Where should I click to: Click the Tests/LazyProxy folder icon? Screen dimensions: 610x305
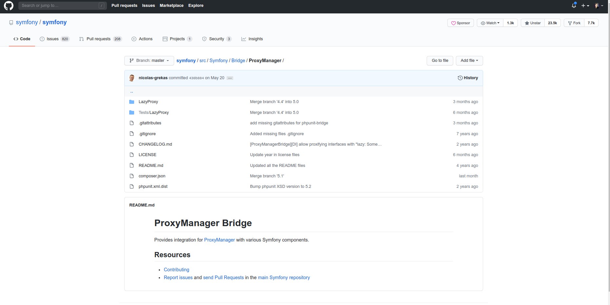coord(132,112)
